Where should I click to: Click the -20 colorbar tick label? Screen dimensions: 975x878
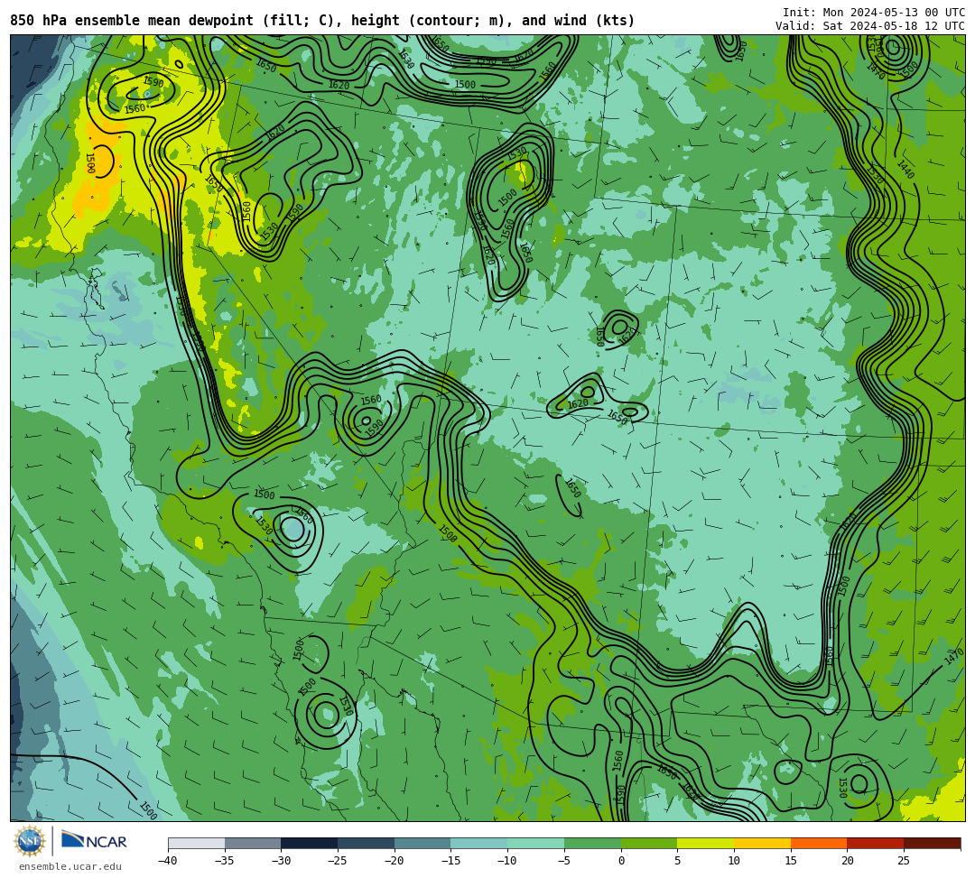tap(395, 861)
